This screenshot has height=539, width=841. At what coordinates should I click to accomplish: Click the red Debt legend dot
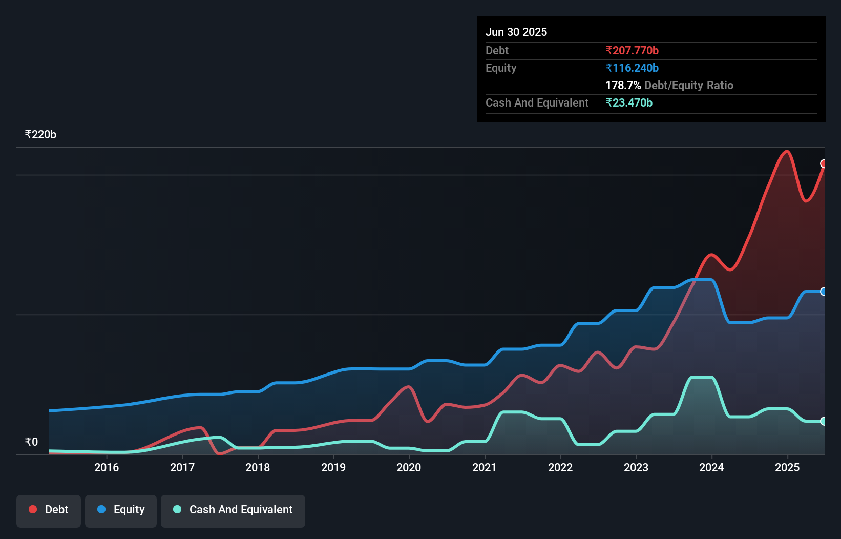pos(32,509)
